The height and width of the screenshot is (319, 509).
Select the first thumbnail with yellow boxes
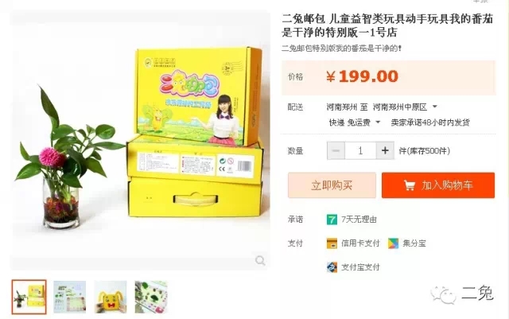click(x=29, y=297)
